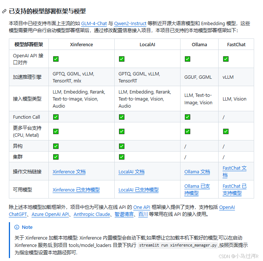The image size is (263, 261).
Task: Click Xinference checkmark in 异构 row
Action: point(56,146)
